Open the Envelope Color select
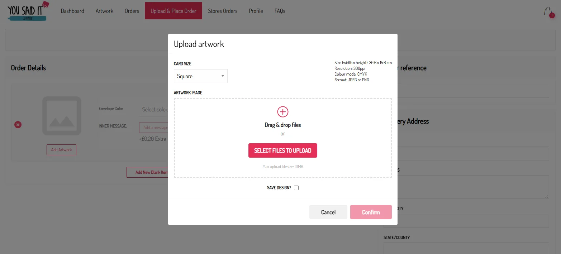Image resolution: width=561 pixels, height=254 pixels. (154, 110)
